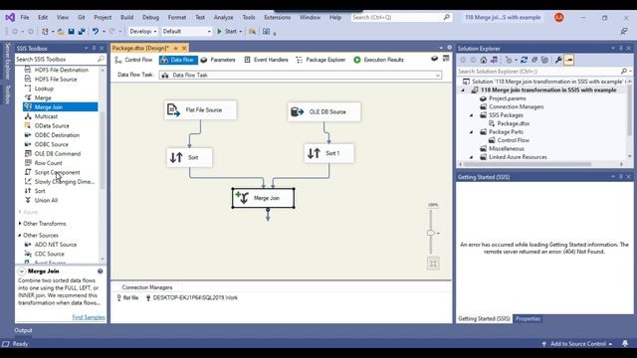Click the Connection Managers tab label
This screenshot has height=358, width=637.
tap(147, 287)
